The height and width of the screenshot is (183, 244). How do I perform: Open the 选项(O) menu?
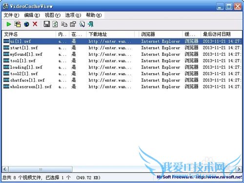[x=73, y=15]
